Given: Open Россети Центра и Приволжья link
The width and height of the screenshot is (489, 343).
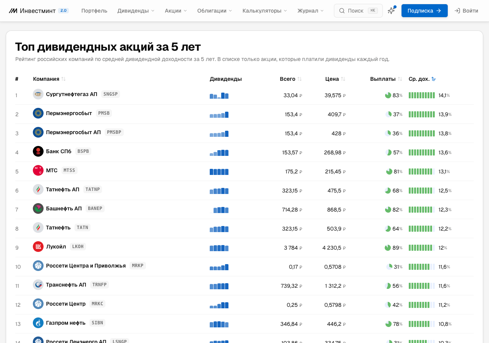Looking at the screenshot, I should (86, 266).
